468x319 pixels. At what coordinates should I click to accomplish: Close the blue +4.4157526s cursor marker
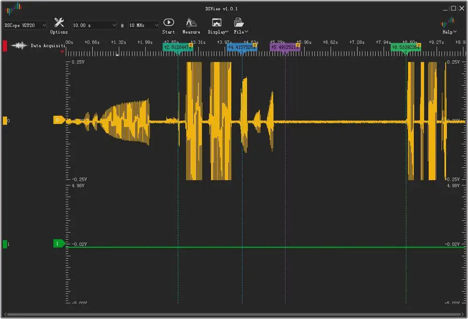255,45
